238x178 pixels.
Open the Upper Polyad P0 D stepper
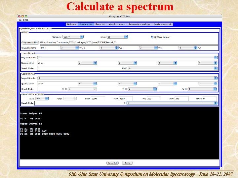click(x=82, y=89)
